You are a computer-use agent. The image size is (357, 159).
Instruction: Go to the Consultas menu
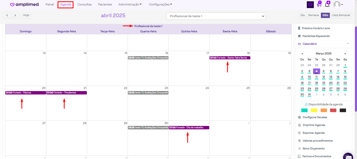pyautogui.click(x=84, y=4)
